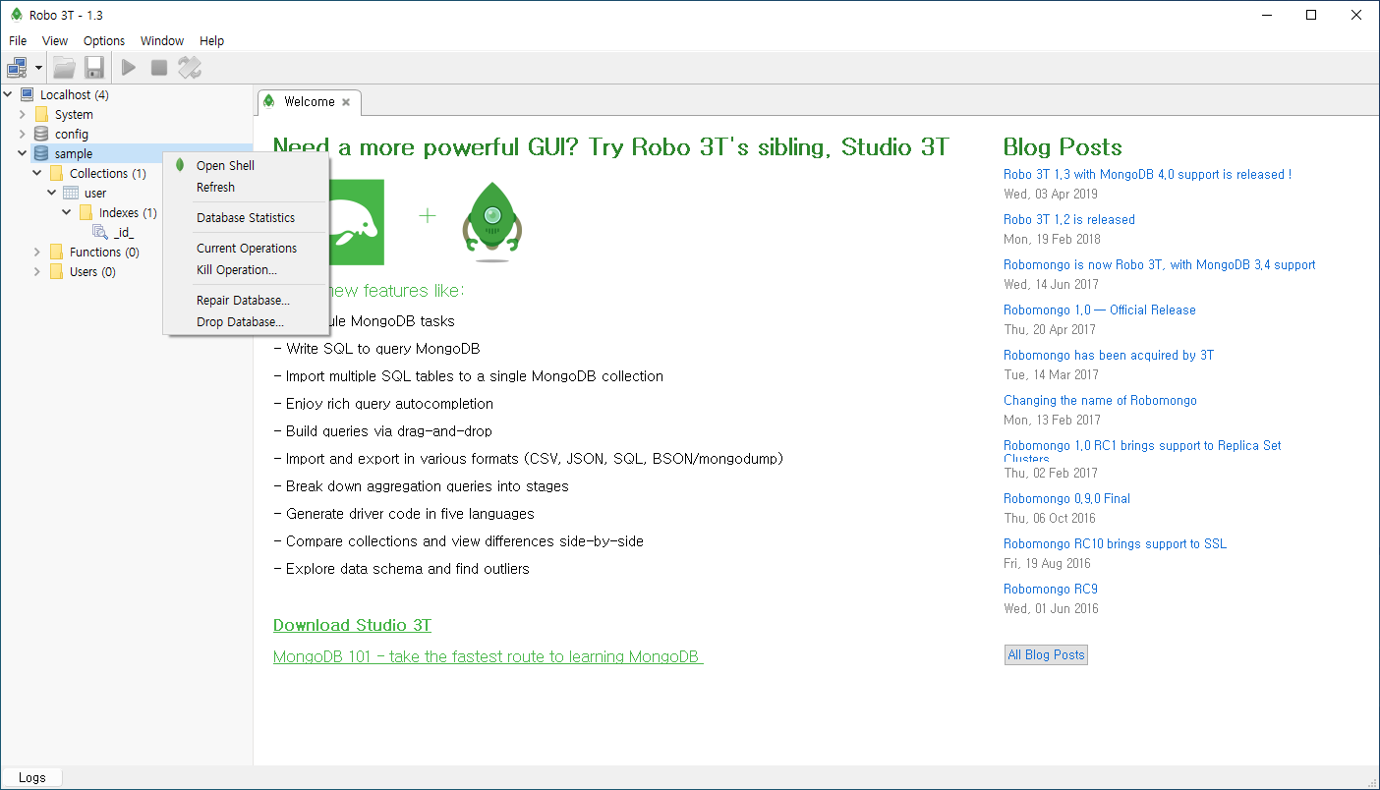Switch to the Welcome tab
Viewport: 1380px width, 790px height.
[x=309, y=101]
